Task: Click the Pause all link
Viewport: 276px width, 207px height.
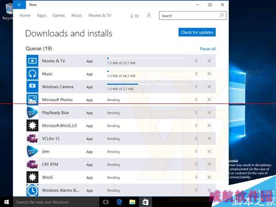Action: pyautogui.click(x=208, y=49)
